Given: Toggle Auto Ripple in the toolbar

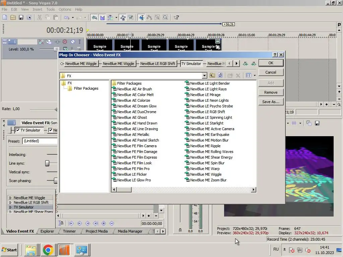Looking at the screenshot, I should [x=110, y=17].
